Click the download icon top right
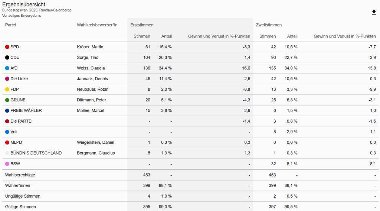The width and height of the screenshot is (380, 211). tap(374, 12)
